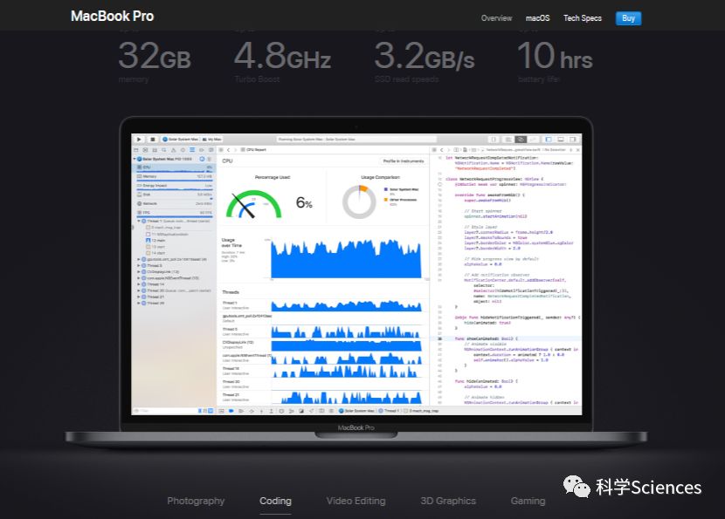Open the Overview link in page header
The image size is (725, 519).
pos(496,18)
